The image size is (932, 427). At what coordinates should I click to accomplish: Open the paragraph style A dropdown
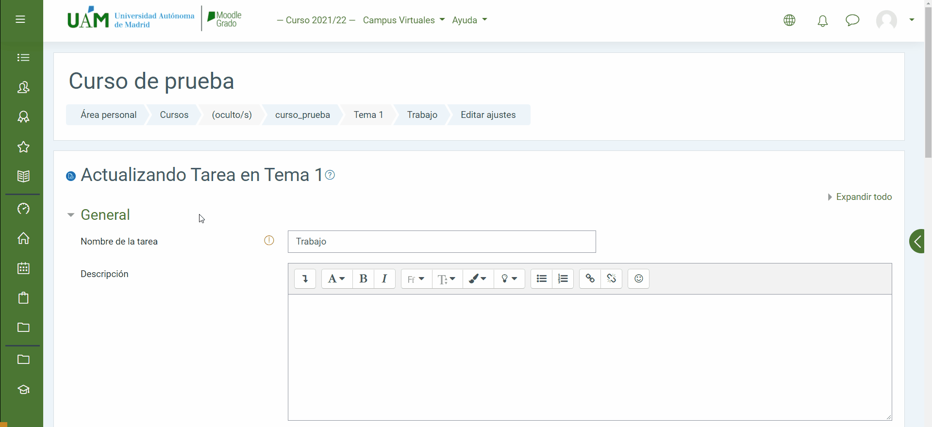click(336, 279)
